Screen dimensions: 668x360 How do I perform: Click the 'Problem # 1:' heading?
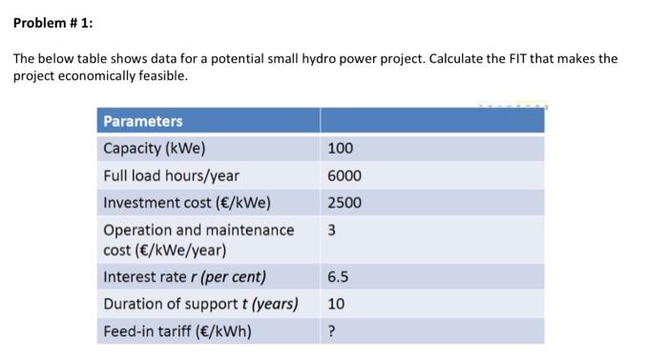click(x=52, y=23)
